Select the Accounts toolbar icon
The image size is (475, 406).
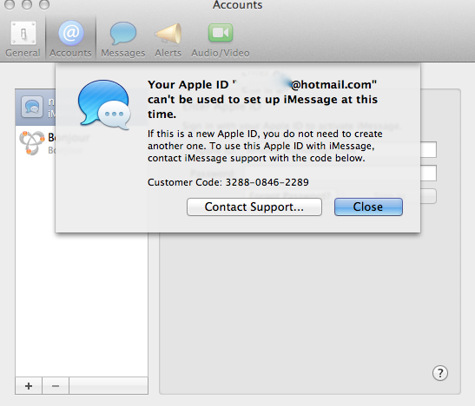[x=70, y=39]
